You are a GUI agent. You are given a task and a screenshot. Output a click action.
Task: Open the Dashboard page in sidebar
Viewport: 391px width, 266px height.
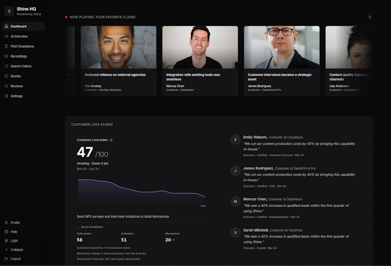[23, 26]
